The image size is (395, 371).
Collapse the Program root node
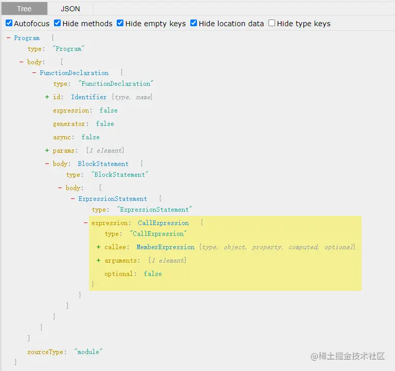point(9,38)
